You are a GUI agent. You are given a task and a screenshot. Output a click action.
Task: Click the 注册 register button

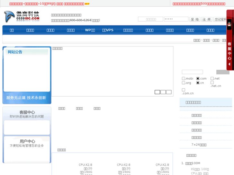point(207,19)
